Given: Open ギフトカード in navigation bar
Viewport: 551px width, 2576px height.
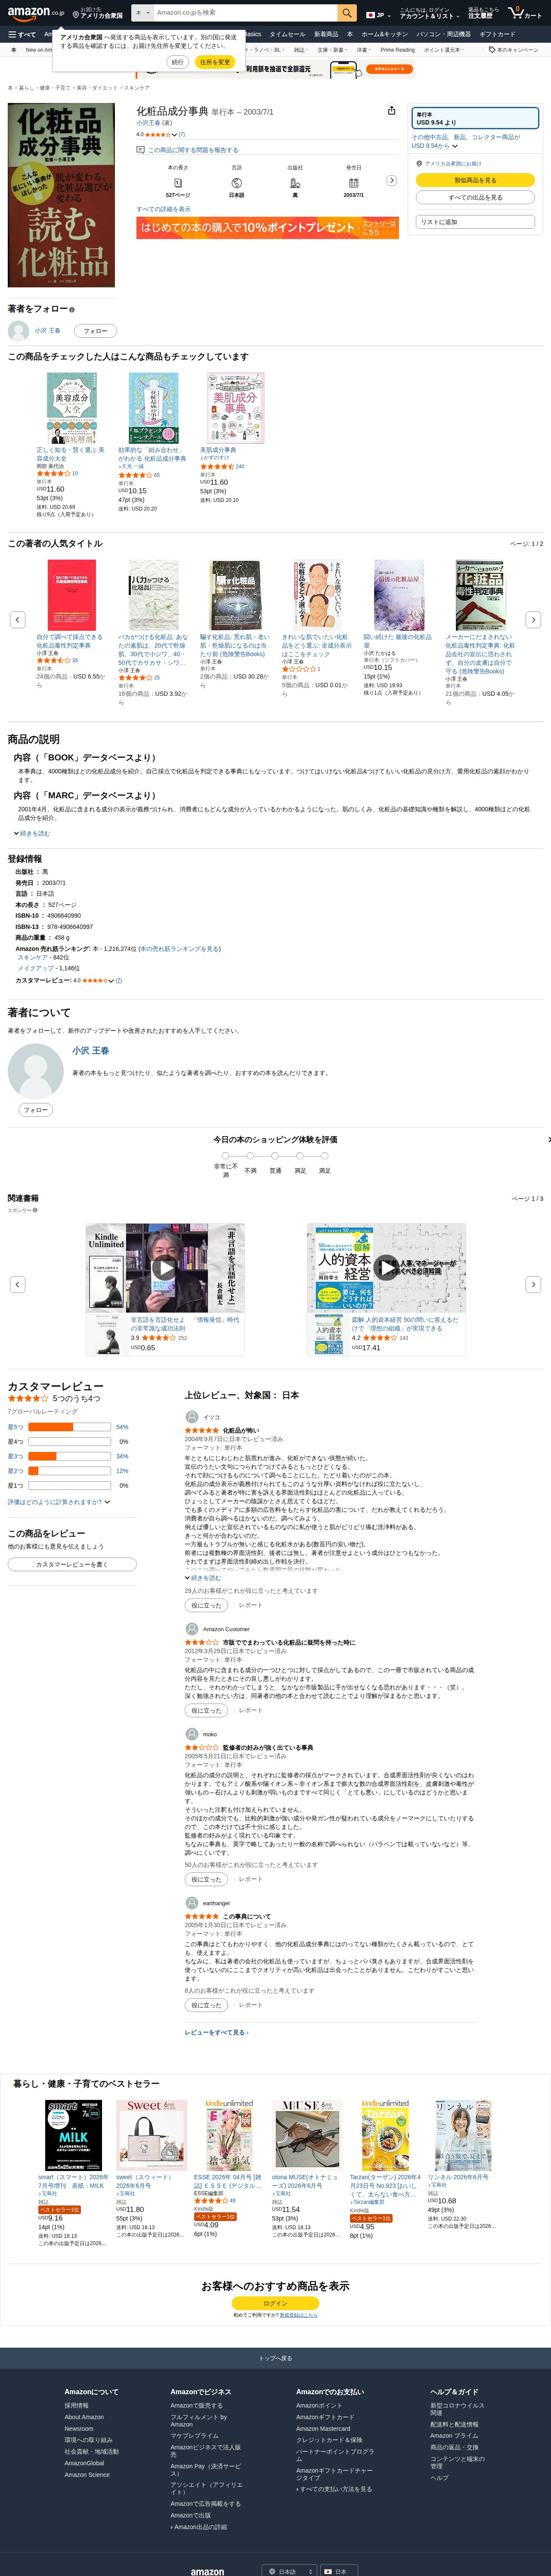Looking at the screenshot, I should [497, 34].
